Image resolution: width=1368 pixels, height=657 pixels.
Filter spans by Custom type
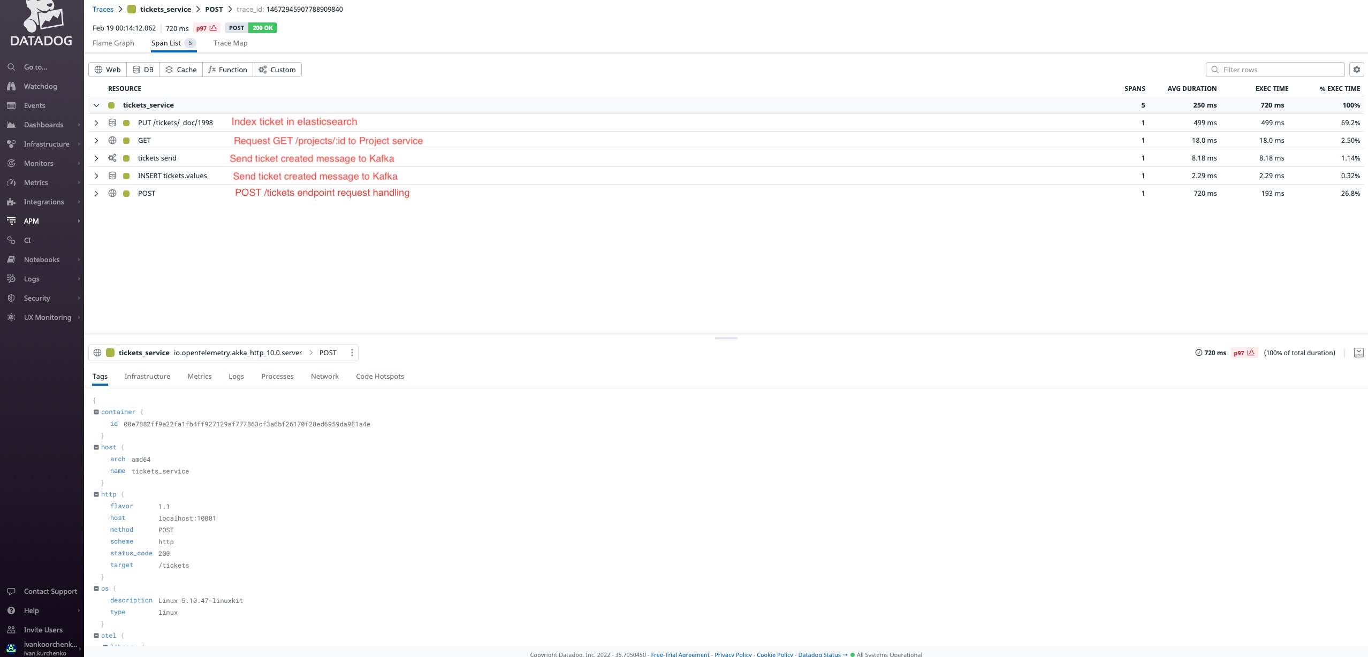(277, 70)
